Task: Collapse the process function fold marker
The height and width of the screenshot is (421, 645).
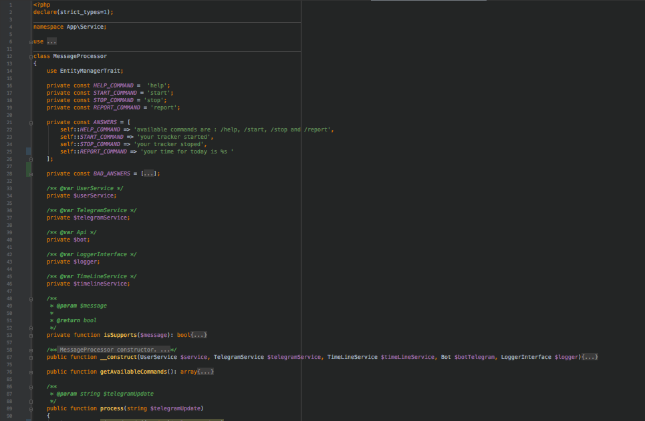Action: (31, 408)
